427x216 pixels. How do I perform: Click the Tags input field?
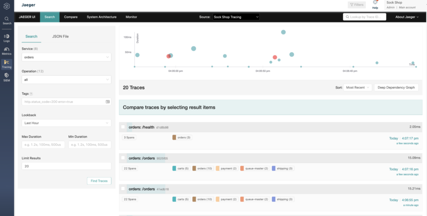[66, 102]
